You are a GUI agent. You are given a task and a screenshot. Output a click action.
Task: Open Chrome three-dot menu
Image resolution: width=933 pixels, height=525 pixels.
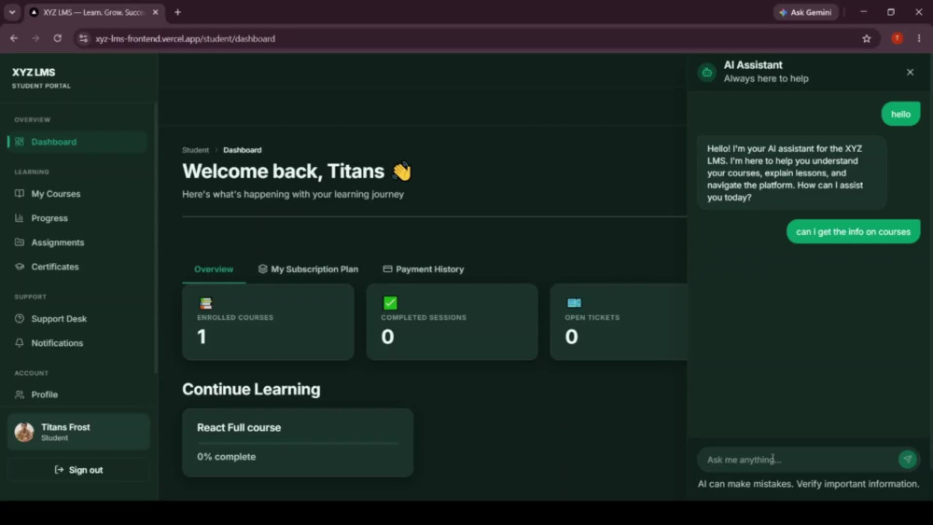click(x=919, y=38)
